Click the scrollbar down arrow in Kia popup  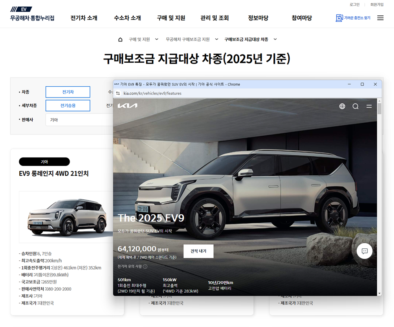pos(379,293)
